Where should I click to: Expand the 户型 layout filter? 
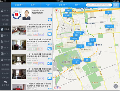point(48,5)
